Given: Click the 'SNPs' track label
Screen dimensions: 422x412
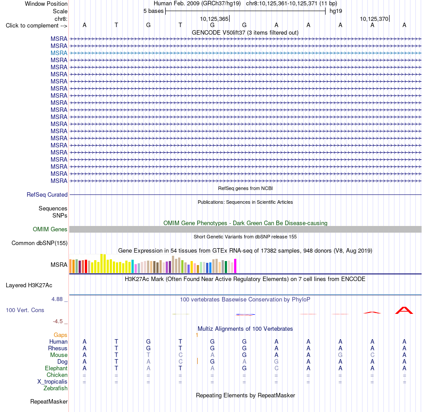Looking at the screenshot, I should tap(60, 215).
